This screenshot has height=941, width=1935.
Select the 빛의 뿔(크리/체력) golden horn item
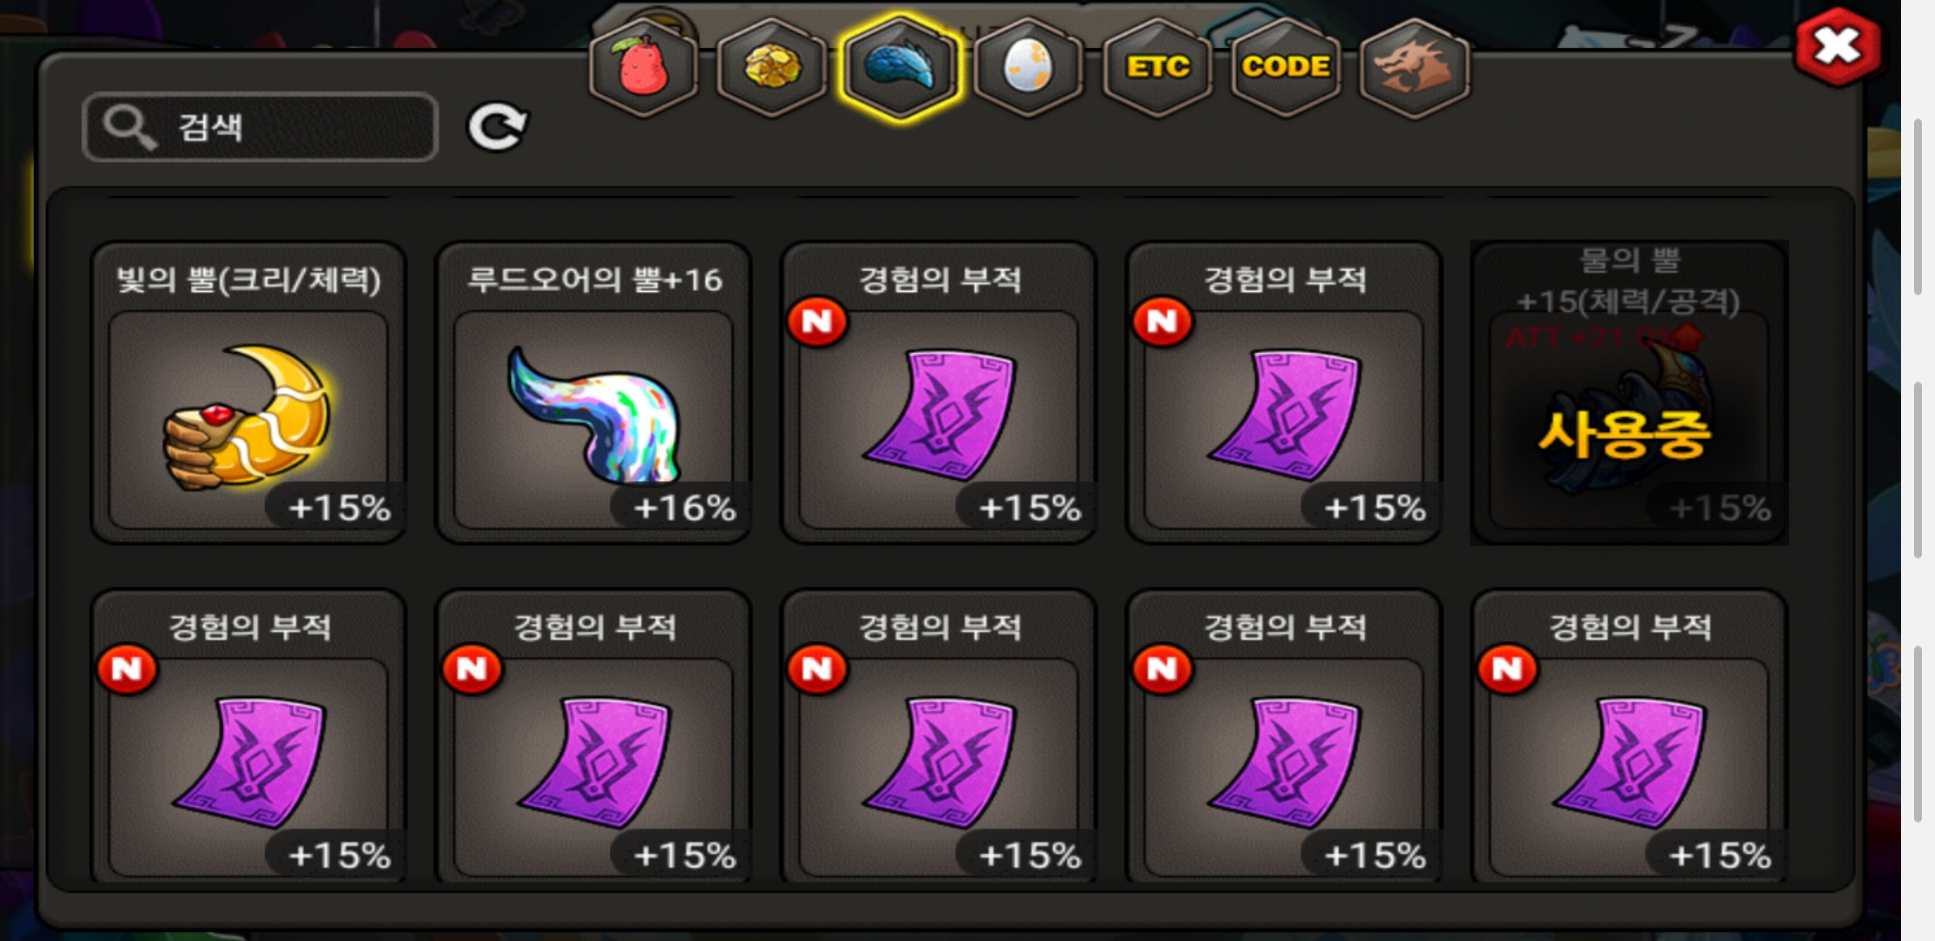(x=248, y=392)
